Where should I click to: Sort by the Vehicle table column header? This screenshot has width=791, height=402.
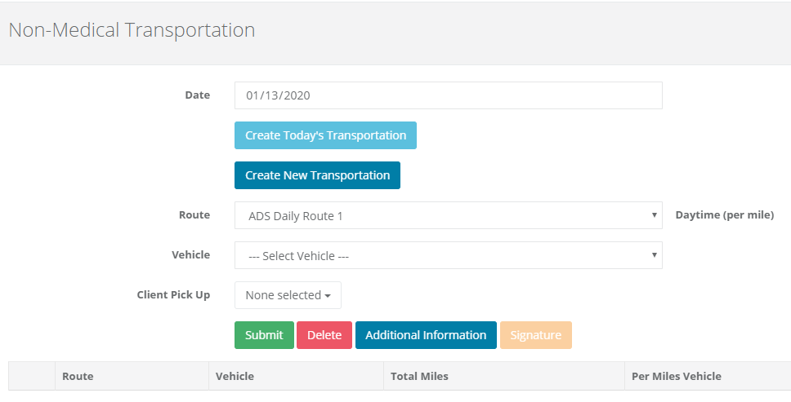click(x=235, y=376)
